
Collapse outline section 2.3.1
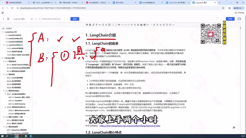pos(5,94)
